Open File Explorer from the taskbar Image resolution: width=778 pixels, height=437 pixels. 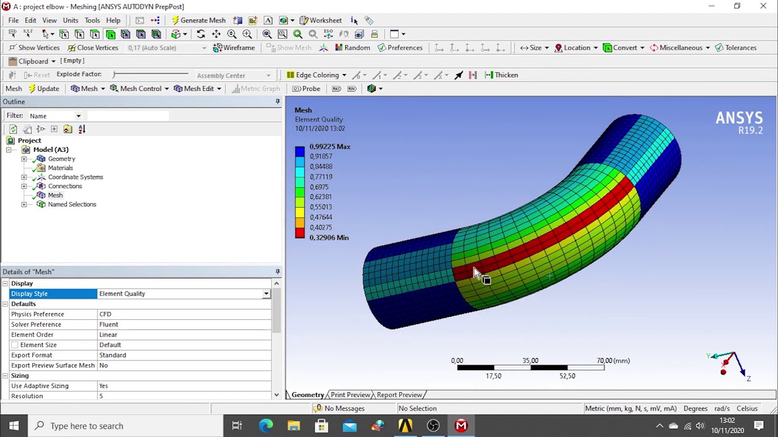[294, 426]
